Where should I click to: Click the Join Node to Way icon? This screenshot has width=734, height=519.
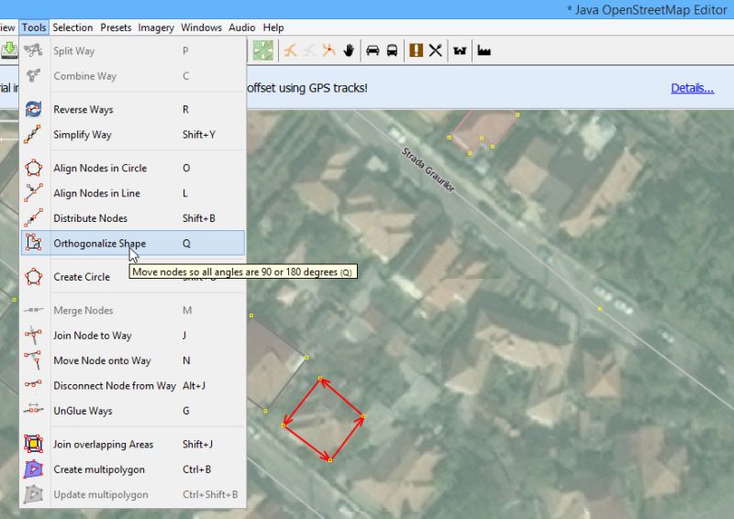(x=33, y=336)
